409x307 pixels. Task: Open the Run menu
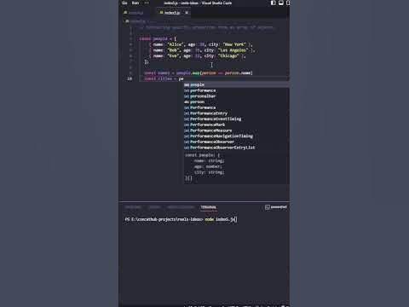(x=135, y=3)
